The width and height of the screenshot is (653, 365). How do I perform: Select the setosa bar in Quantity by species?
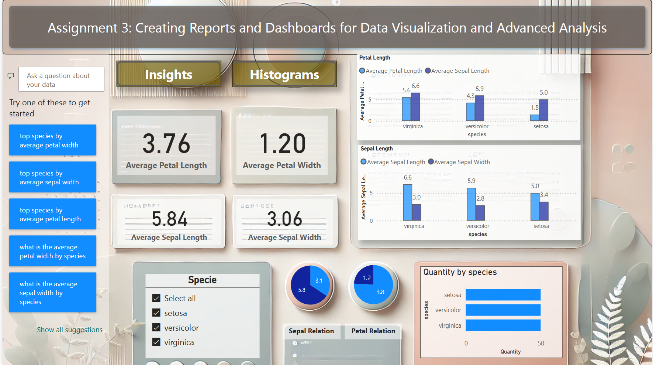(503, 295)
